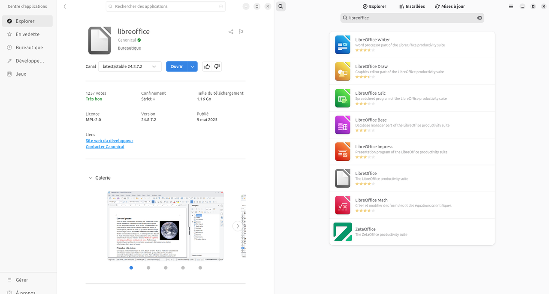The height and width of the screenshot is (294, 549).
Task: Click the libreoffice search field
Action: (412, 18)
